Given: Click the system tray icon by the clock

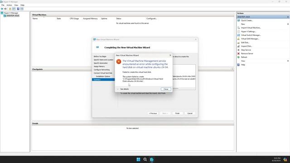Looking at the screenshot, I should 285,159.
